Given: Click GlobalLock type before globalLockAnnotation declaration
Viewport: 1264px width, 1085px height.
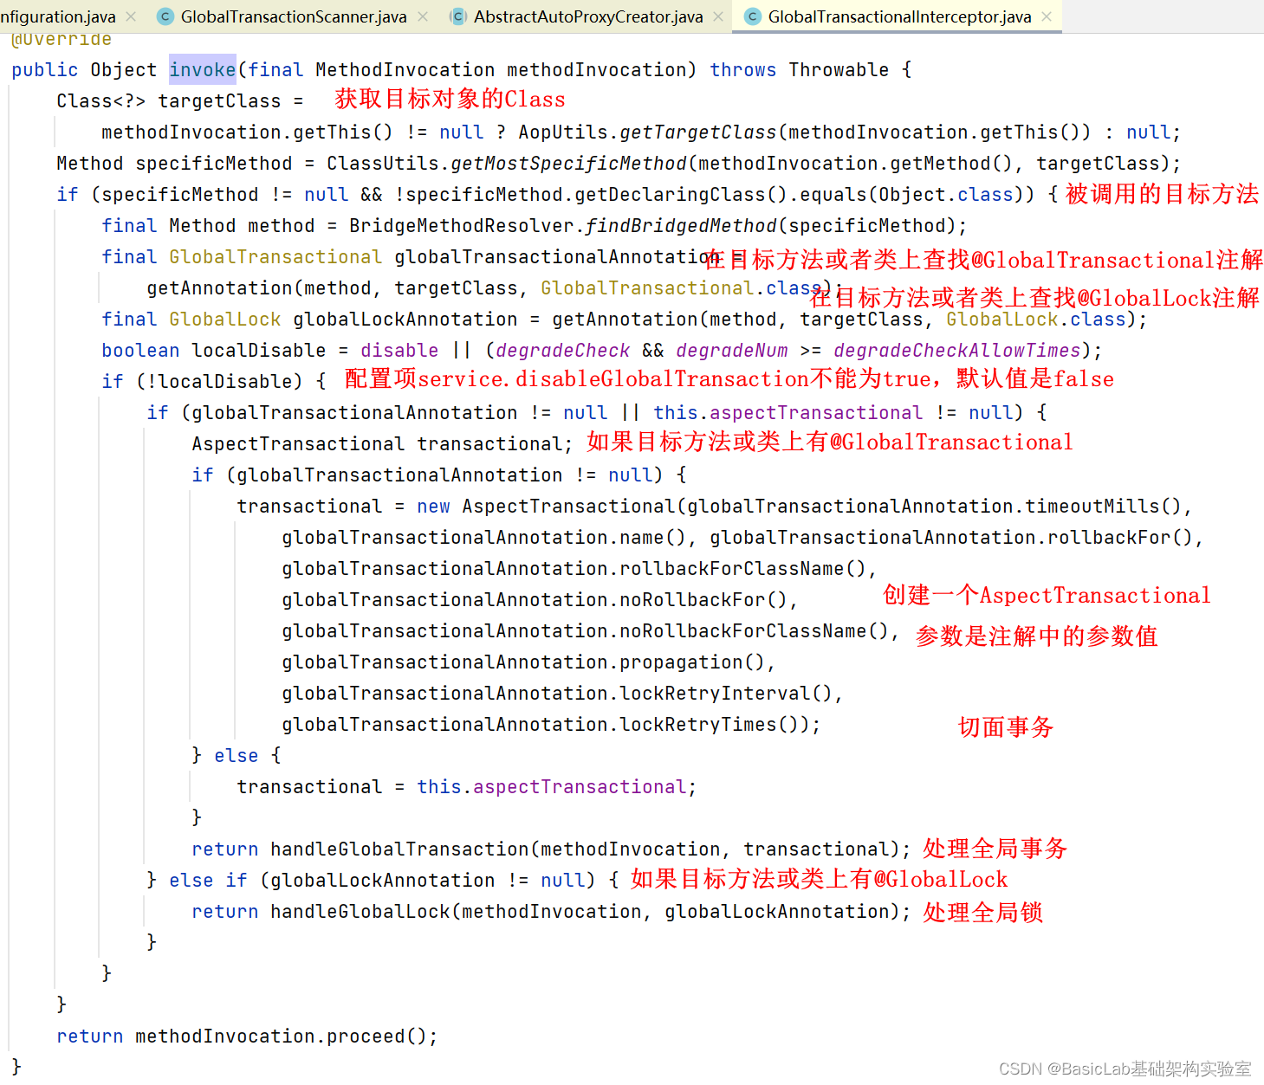Looking at the screenshot, I should click(x=224, y=320).
